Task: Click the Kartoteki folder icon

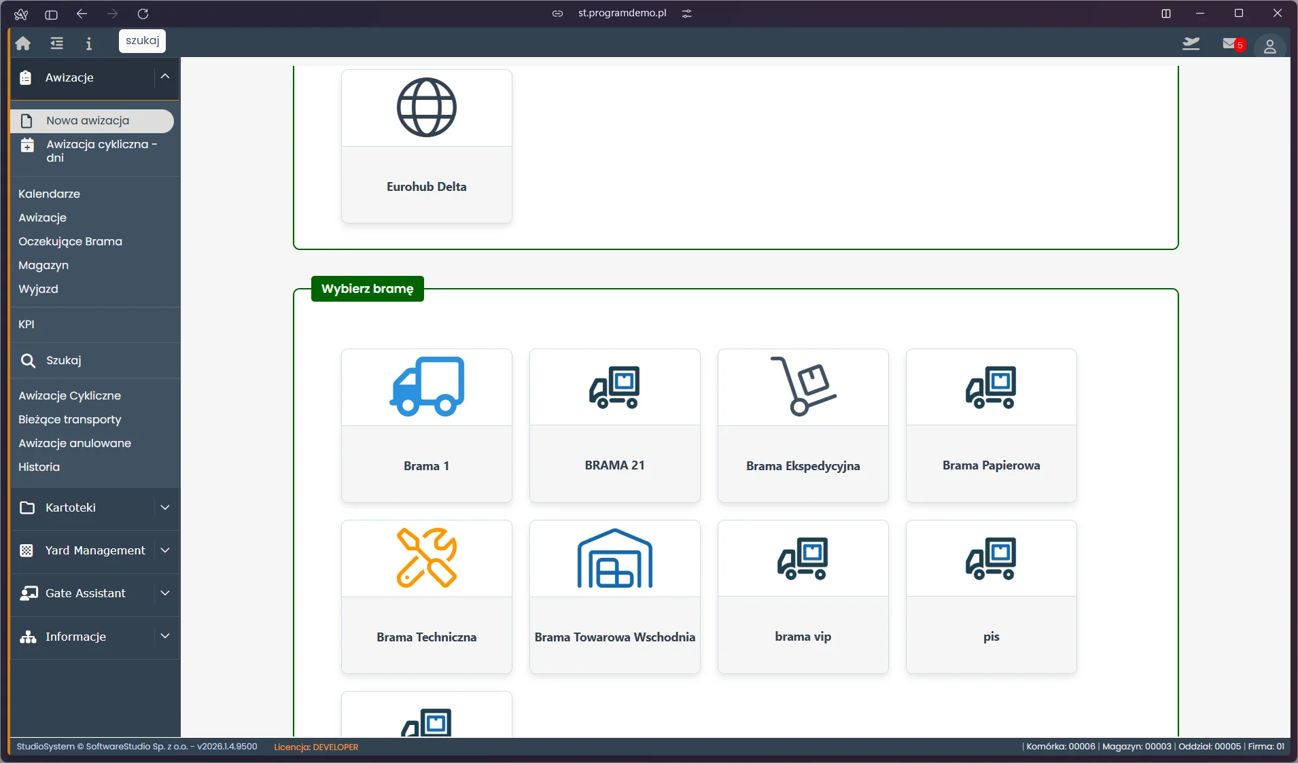Action: coord(27,508)
